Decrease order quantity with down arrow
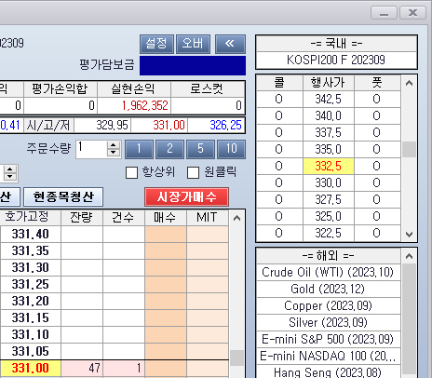This screenshot has height=378, width=432. [x=114, y=153]
